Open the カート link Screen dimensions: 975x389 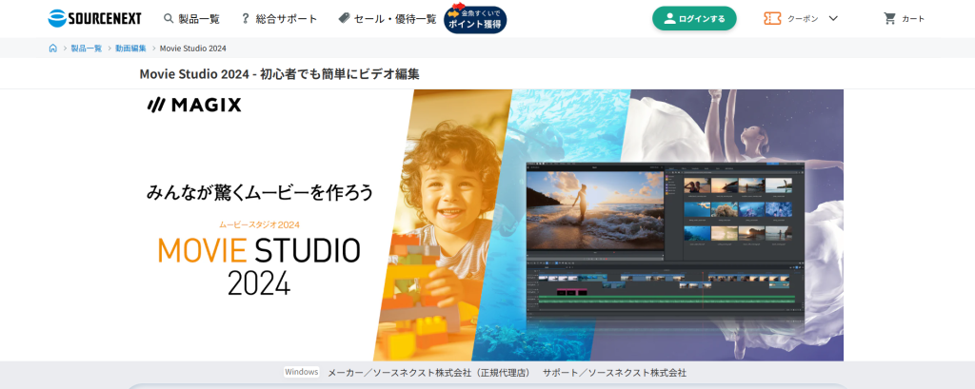[913, 19]
